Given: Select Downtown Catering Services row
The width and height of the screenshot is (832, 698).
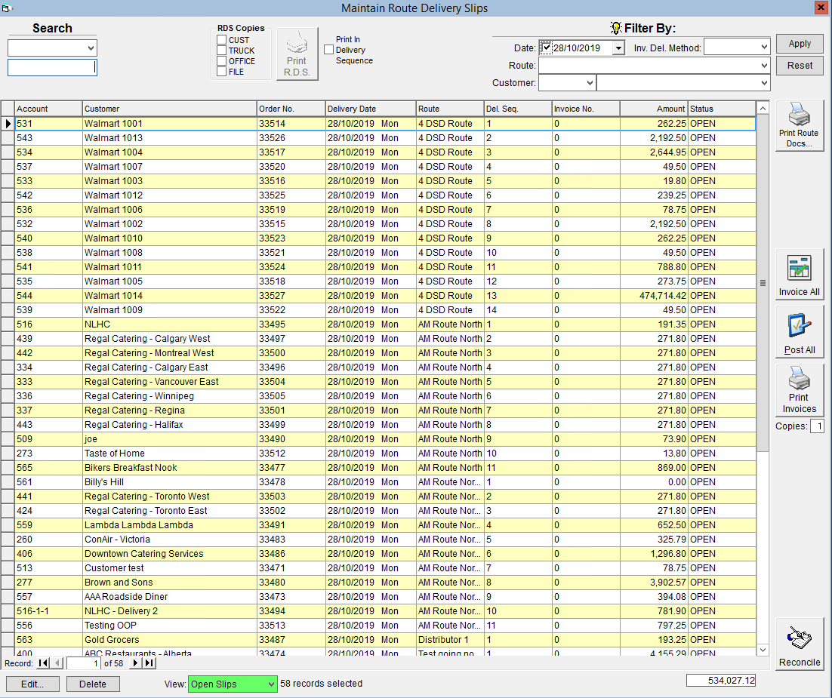Looking at the screenshot, I should point(377,554).
